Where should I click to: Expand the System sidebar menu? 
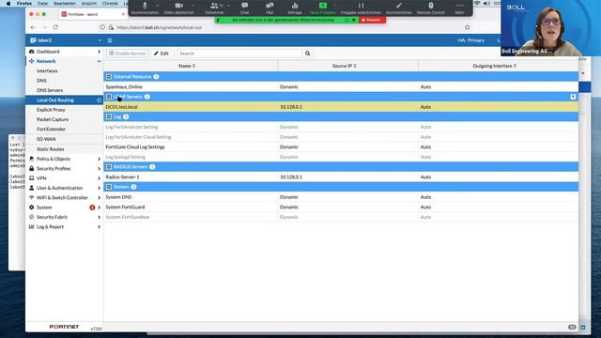pos(65,207)
